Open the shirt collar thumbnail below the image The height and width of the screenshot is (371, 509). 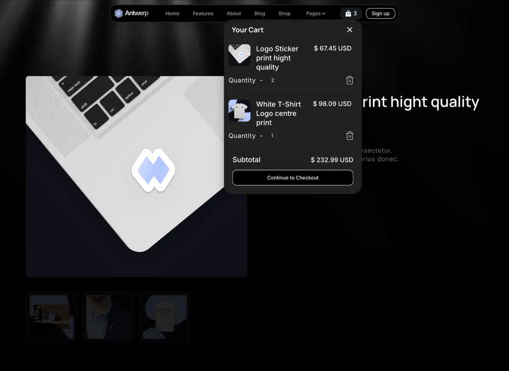pos(108,316)
